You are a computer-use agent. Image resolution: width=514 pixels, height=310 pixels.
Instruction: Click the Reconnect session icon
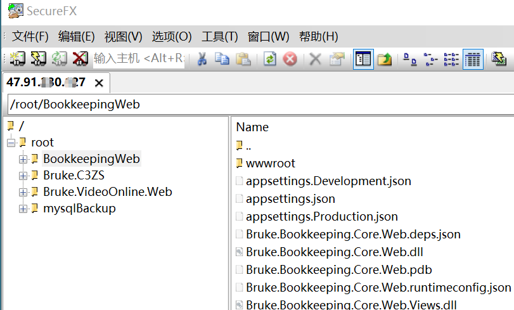[60, 59]
